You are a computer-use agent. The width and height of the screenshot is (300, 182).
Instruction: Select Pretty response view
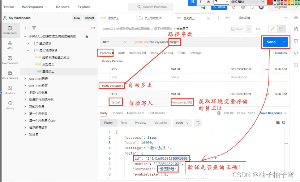[x=108, y=123]
